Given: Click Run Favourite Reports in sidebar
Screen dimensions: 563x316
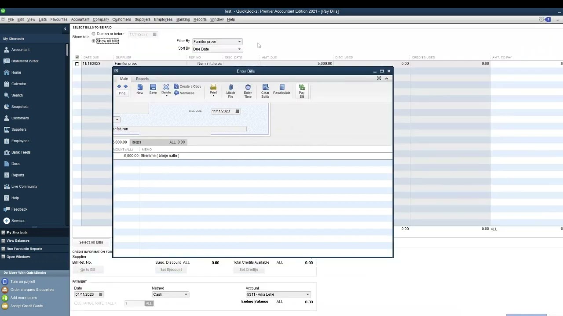Looking at the screenshot, I should point(24,248).
